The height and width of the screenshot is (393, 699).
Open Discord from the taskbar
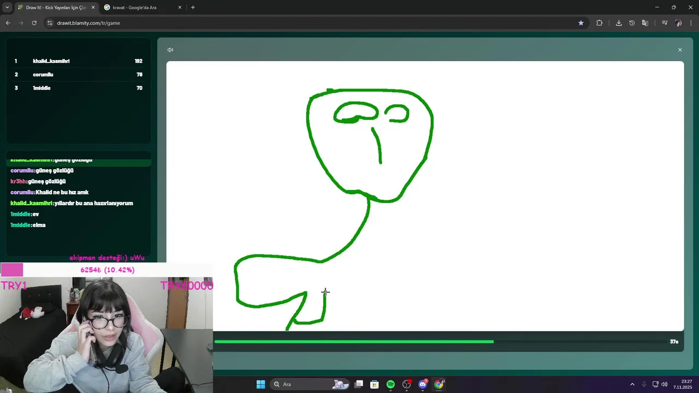[423, 384]
